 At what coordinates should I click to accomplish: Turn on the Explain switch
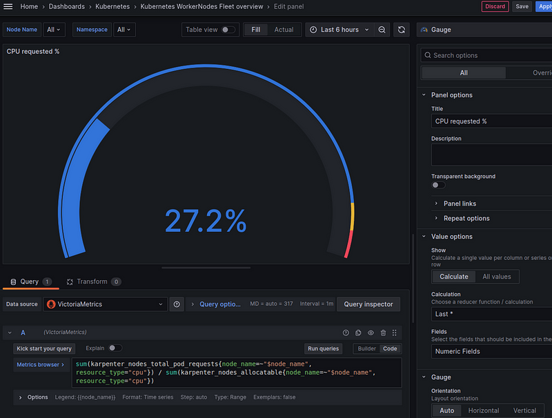coord(115,348)
